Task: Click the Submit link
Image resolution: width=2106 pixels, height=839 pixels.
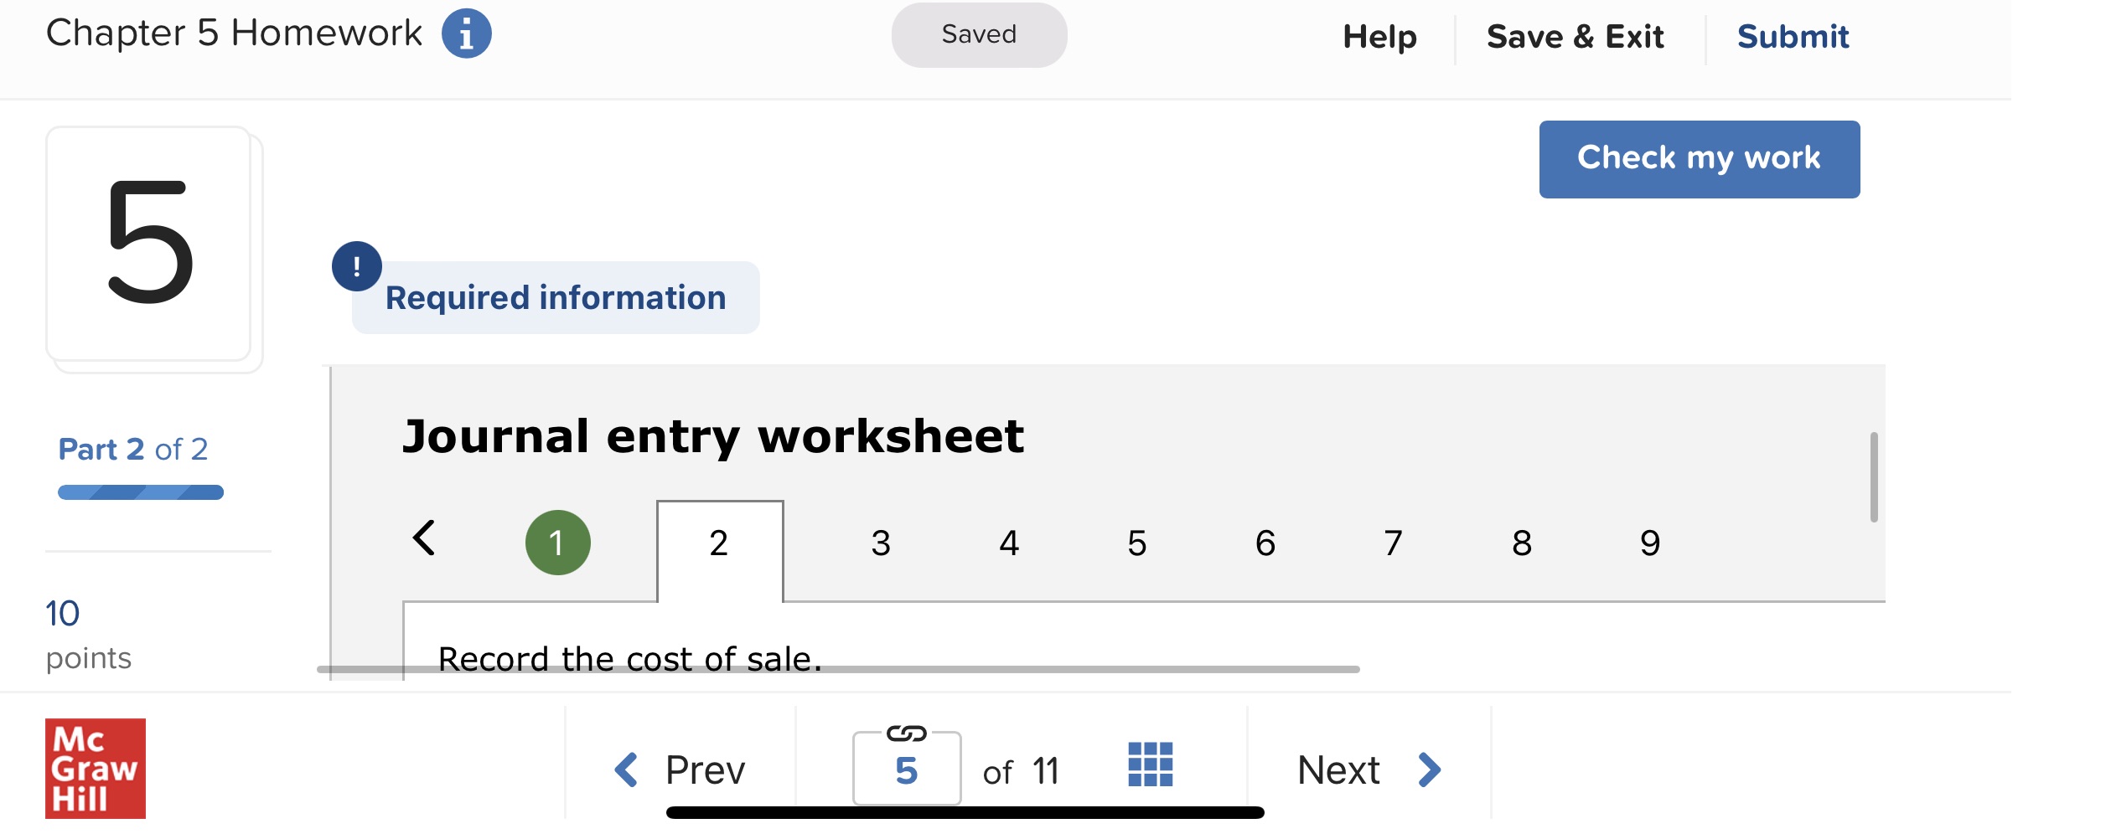Action: coord(1793,35)
